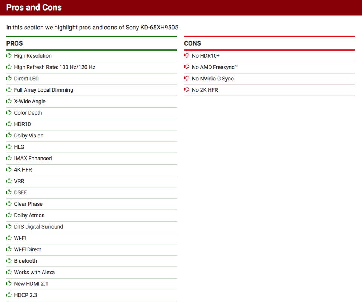Click the High Refresh Rate 100 Hz/120 Hz entry
This screenshot has height=308, width=362.
(92, 67)
